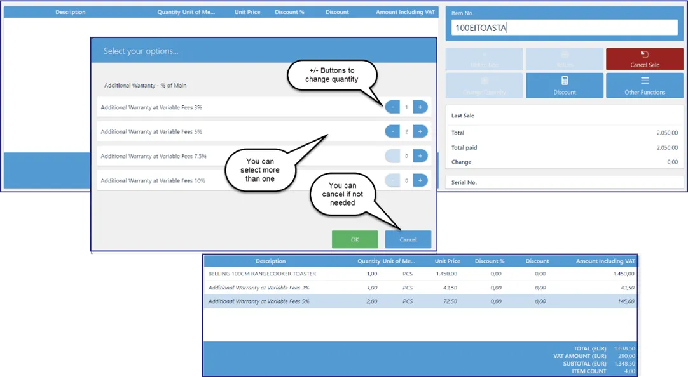This screenshot has width=688, height=377.
Task: Open the Other Functions menu button
Action: tap(645, 86)
